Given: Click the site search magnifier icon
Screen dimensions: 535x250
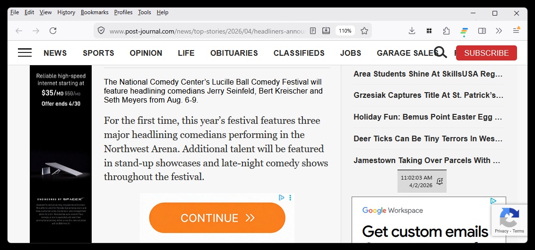Looking at the screenshot, I should coord(440,52).
